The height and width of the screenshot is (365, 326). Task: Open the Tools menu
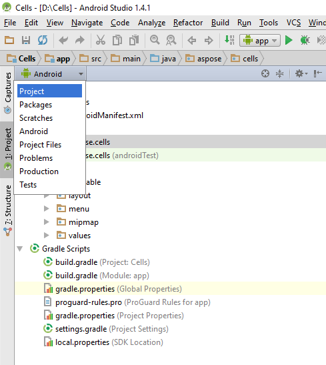(269, 23)
